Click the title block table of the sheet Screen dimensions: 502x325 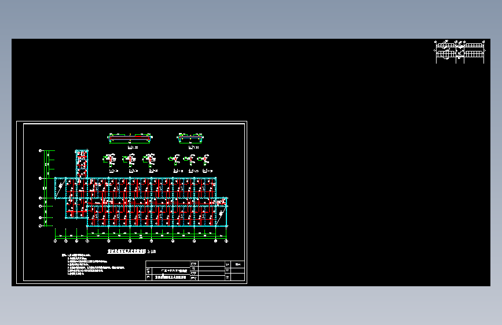(x=195, y=271)
